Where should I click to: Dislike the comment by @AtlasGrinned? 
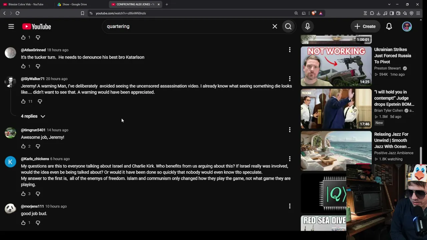(38, 66)
